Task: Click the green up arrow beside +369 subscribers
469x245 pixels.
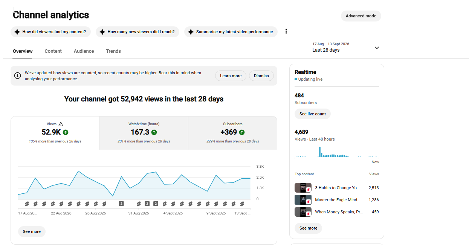Action: coord(242,132)
